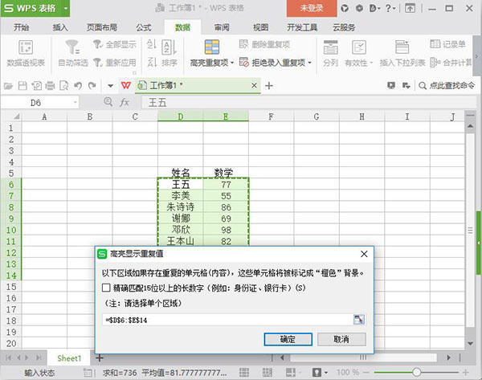Click the zoom slider in status bar

click(x=416, y=373)
